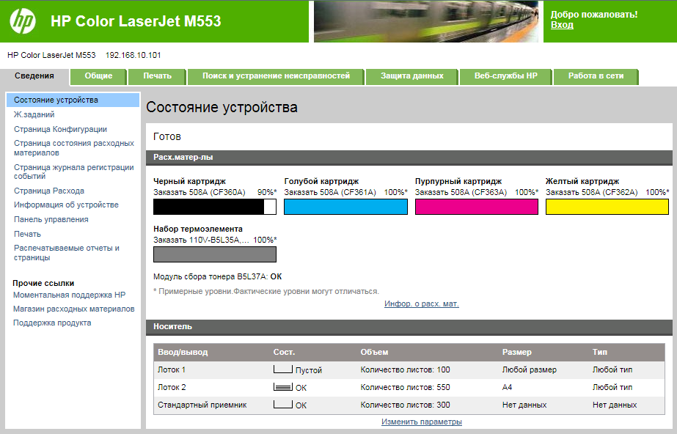The height and width of the screenshot is (434, 677).
Task: Click Желтый картридж label
Action: coord(582,181)
